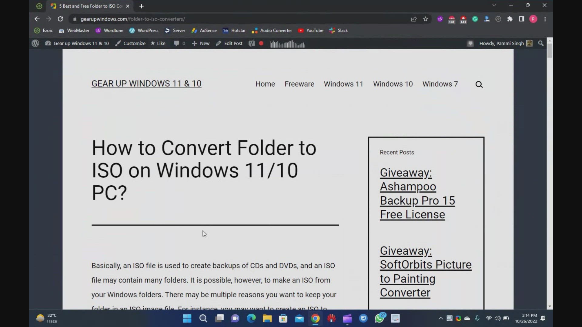Image resolution: width=582 pixels, height=327 pixels.
Task: Open Giveaway: Ashampoo Backup Pro 15 post
Action: (417, 193)
